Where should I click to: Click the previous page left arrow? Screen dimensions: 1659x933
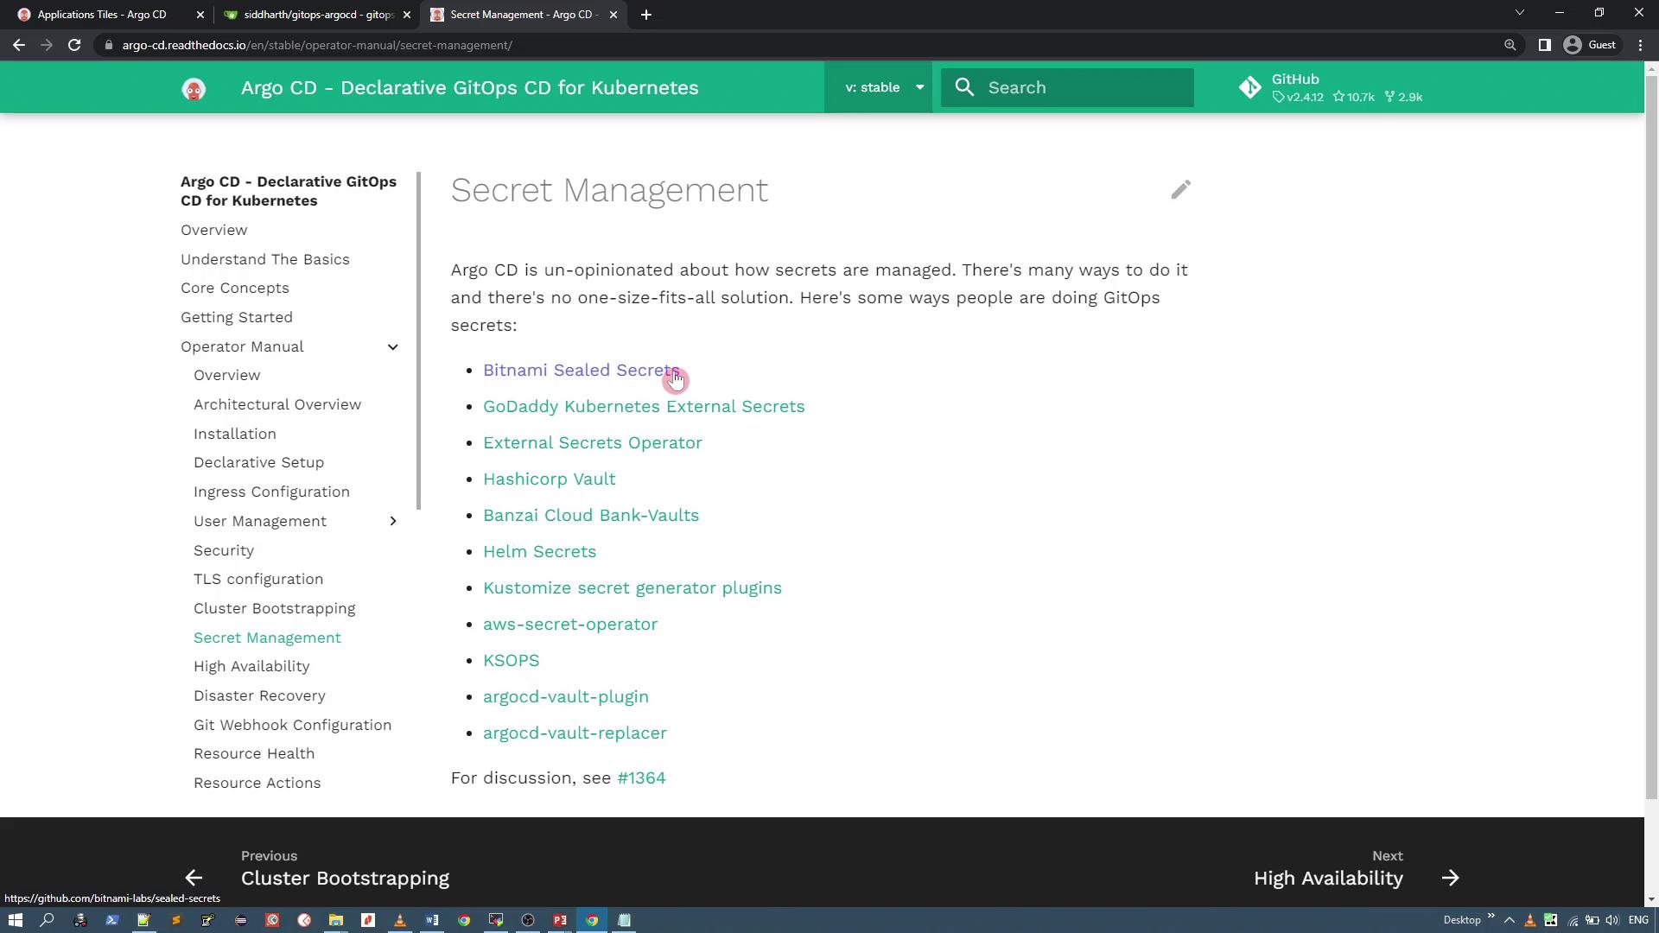point(194,878)
